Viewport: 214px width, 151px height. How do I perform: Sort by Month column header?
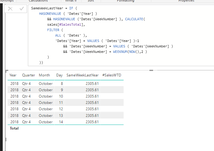pos(44,75)
